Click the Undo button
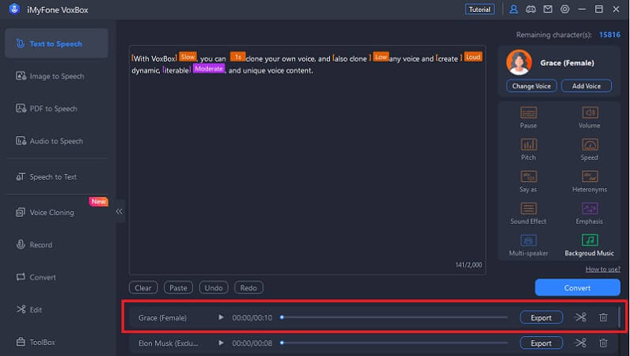Image resolution: width=630 pixels, height=356 pixels. coord(214,288)
